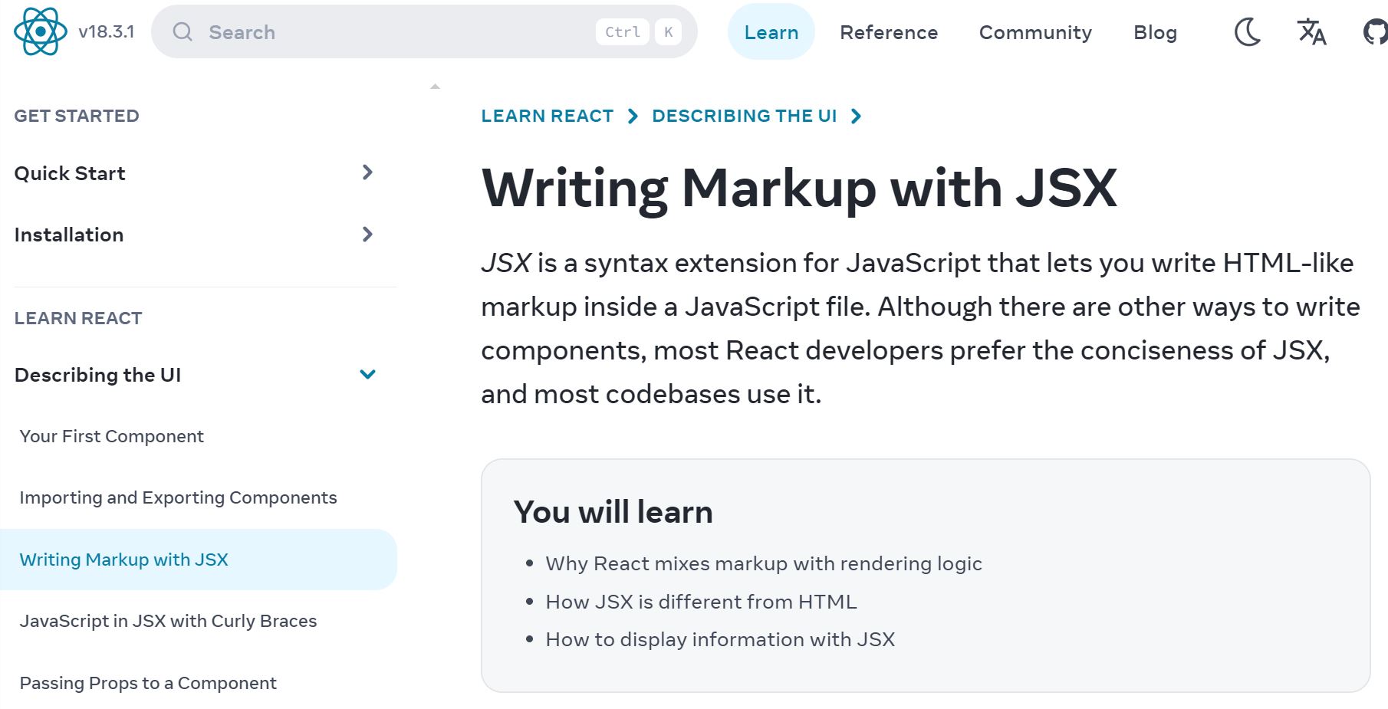Click inside the Search input field
The width and height of the screenshot is (1388, 709).
(345, 32)
